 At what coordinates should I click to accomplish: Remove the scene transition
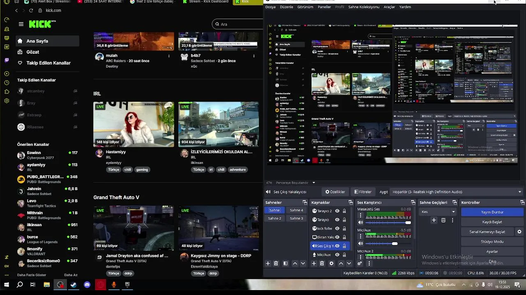443,220
